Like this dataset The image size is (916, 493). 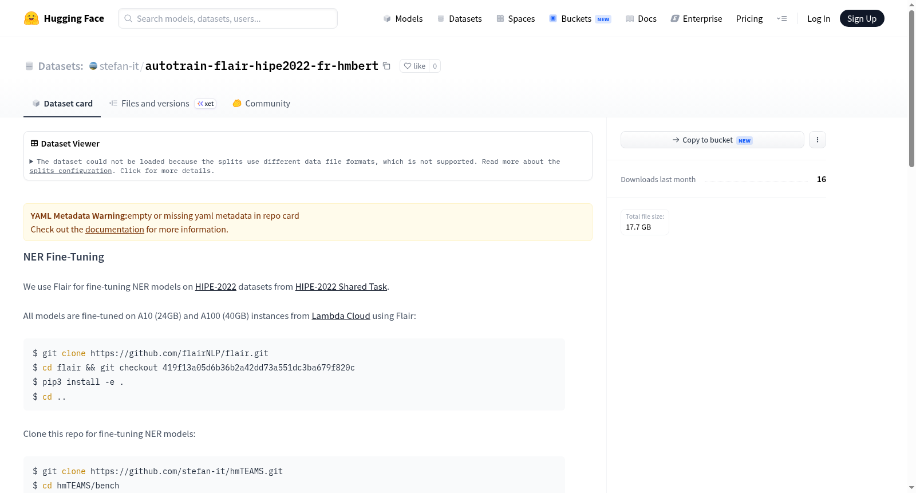(414, 66)
